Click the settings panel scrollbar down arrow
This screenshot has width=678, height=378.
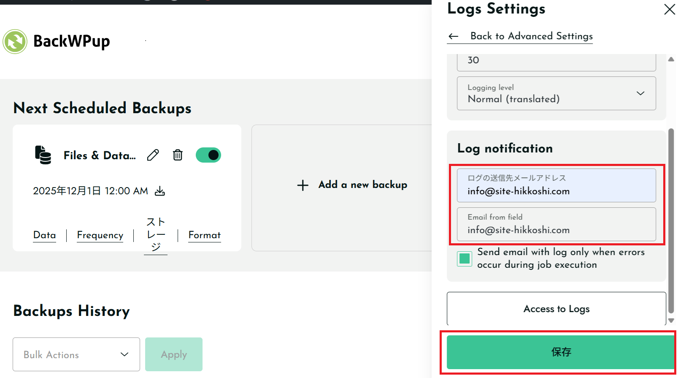(x=671, y=321)
